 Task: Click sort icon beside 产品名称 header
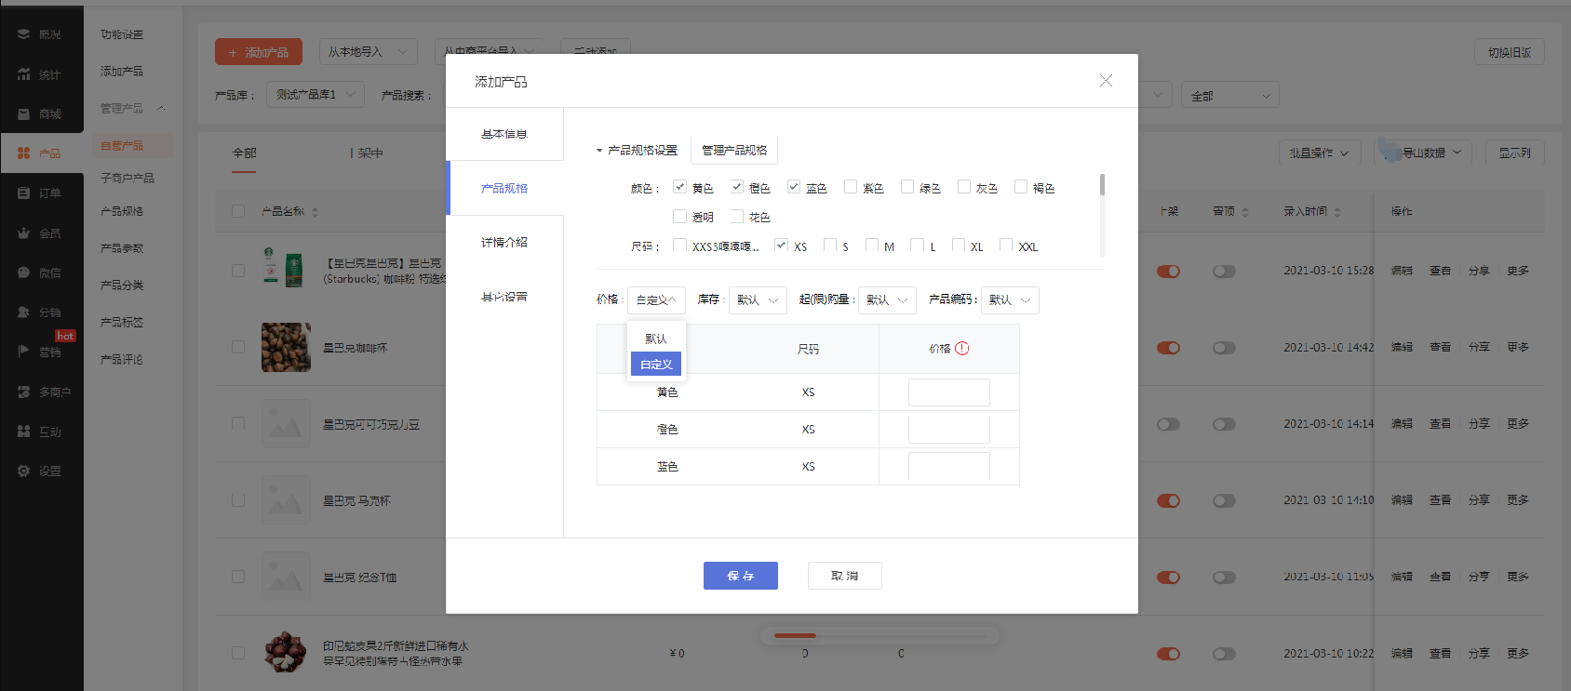[x=315, y=212]
